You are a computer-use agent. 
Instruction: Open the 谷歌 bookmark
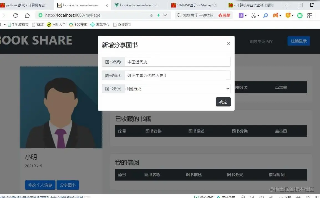point(38,25)
